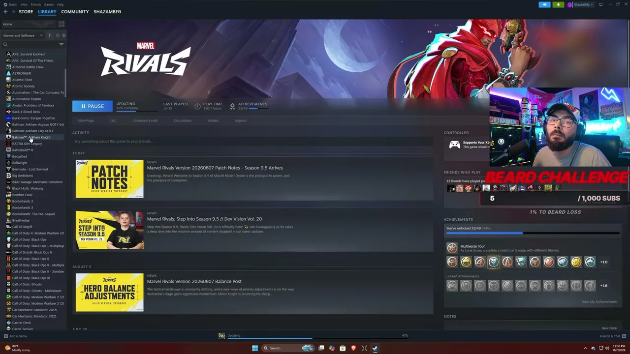Click the ready-to-play filter icon
630x354 pixels.
click(x=64, y=35)
